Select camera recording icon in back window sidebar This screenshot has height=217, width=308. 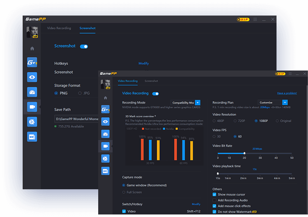tap(32, 107)
